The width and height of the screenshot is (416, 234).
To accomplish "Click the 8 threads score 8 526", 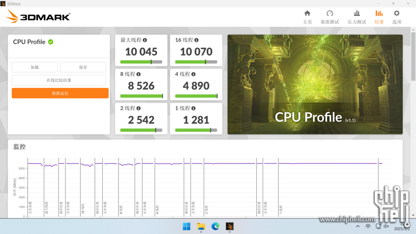I will coord(141,86).
